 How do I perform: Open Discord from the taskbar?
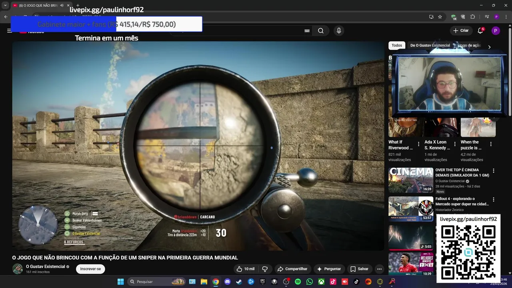tap(227, 282)
